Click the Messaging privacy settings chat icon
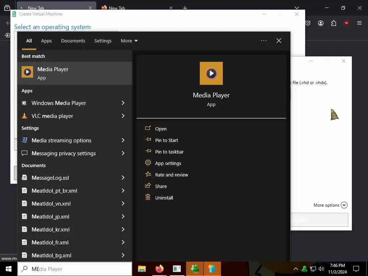368x276 pixels. [x=24, y=153]
